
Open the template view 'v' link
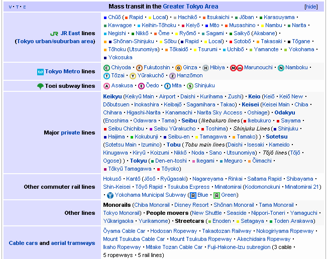[x=11, y=7]
